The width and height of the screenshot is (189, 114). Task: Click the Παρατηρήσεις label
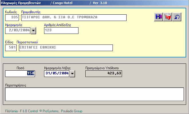16,85
